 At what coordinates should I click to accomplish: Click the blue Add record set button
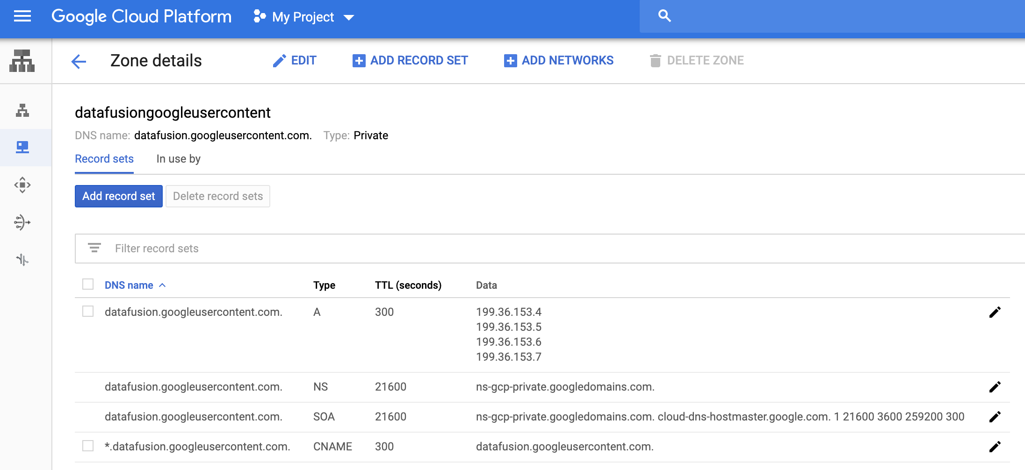(119, 196)
